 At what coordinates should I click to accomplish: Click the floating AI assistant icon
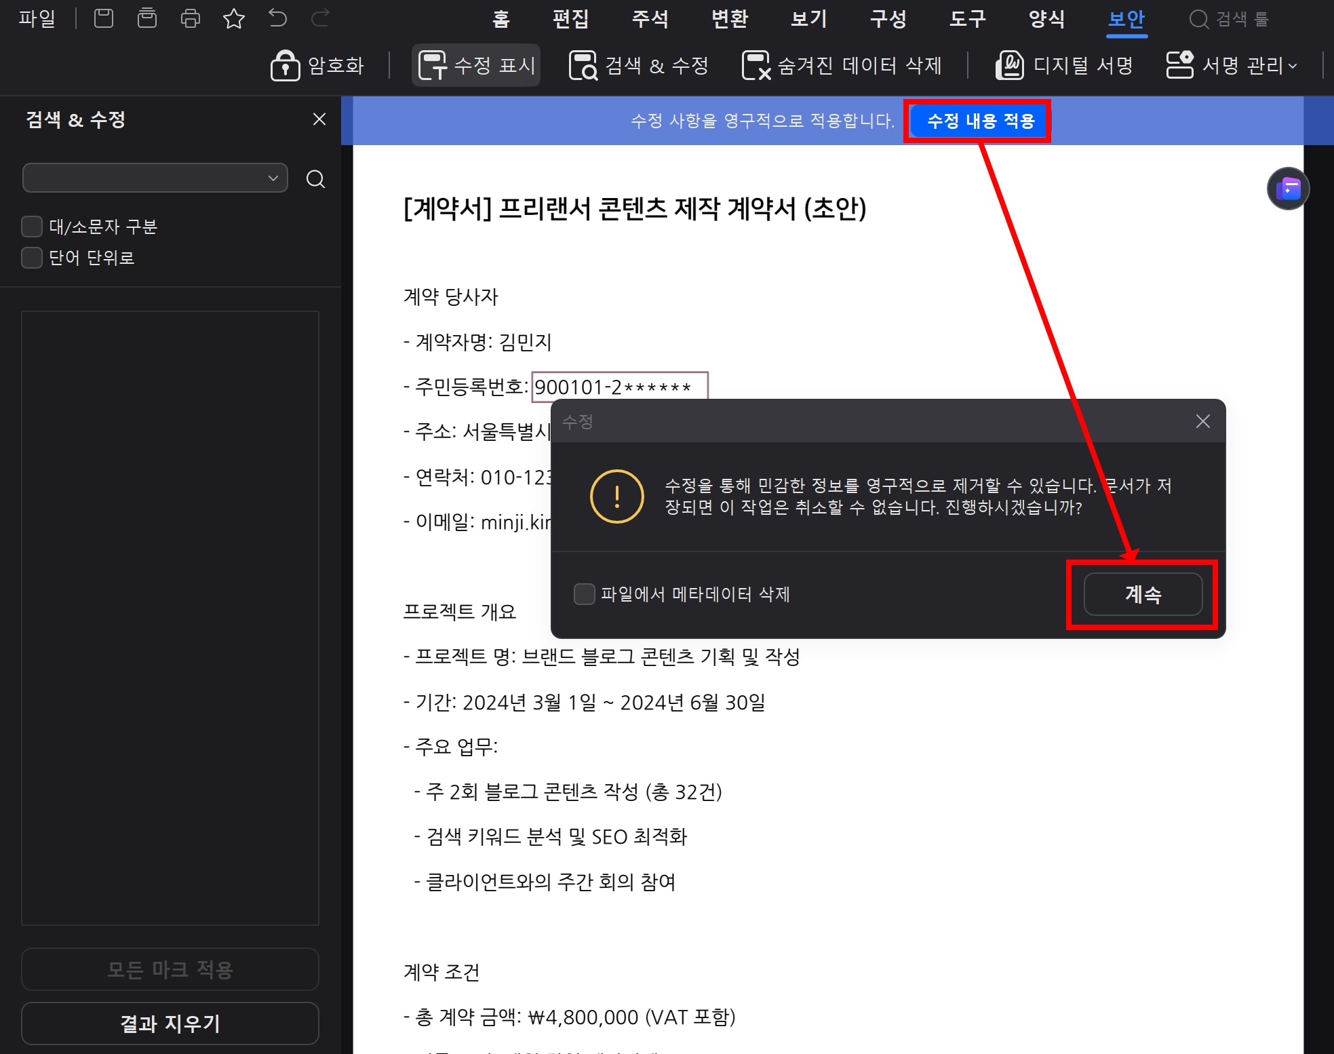(1288, 189)
